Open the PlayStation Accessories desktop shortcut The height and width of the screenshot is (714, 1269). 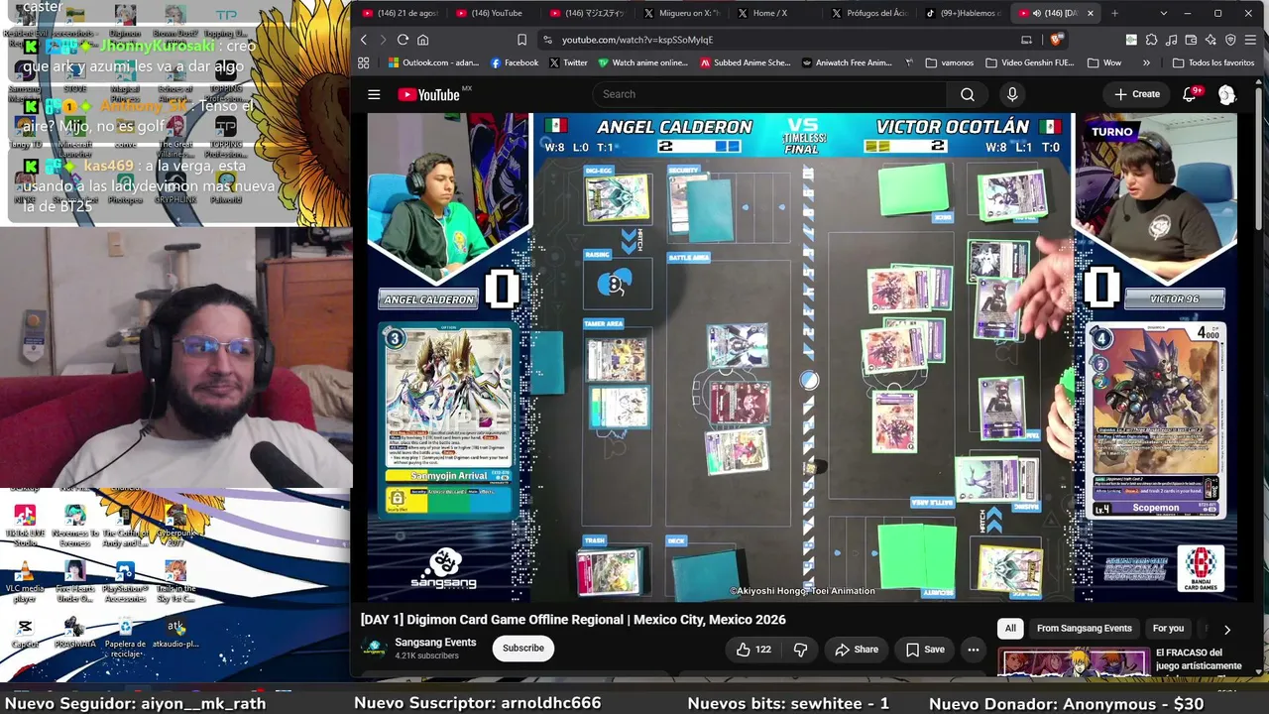(125, 580)
